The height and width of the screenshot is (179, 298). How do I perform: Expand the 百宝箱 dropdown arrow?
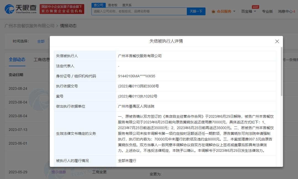[255, 11]
